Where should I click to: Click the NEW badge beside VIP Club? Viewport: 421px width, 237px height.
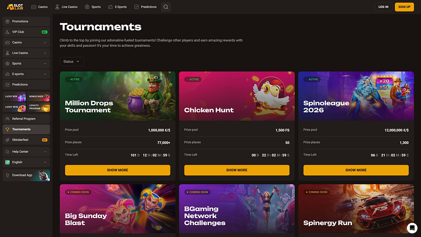45,32
